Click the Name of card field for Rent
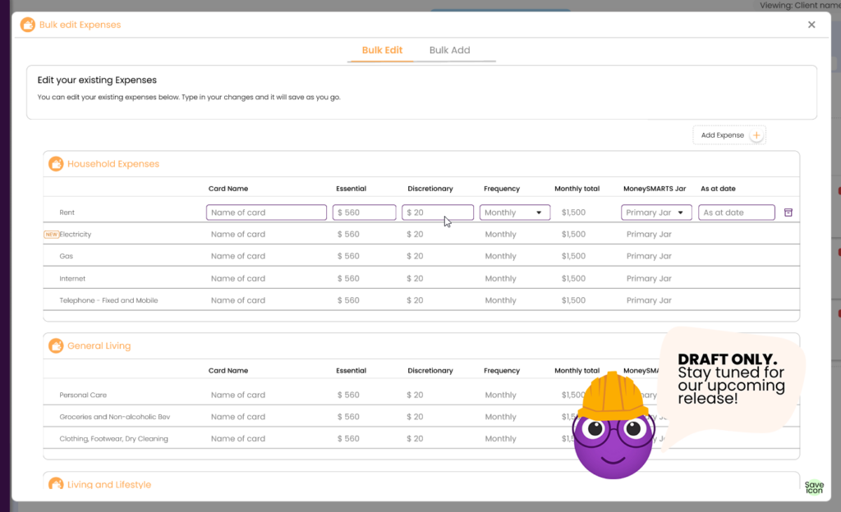This screenshot has height=512, width=841. pos(266,212)
